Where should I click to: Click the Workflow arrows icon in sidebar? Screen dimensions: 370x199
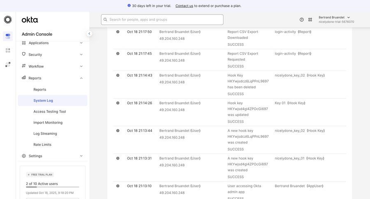pos(23,66)
